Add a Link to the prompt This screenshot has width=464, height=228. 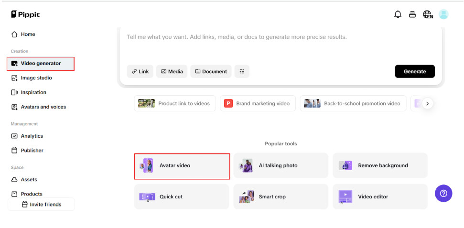tap(140, 71)
